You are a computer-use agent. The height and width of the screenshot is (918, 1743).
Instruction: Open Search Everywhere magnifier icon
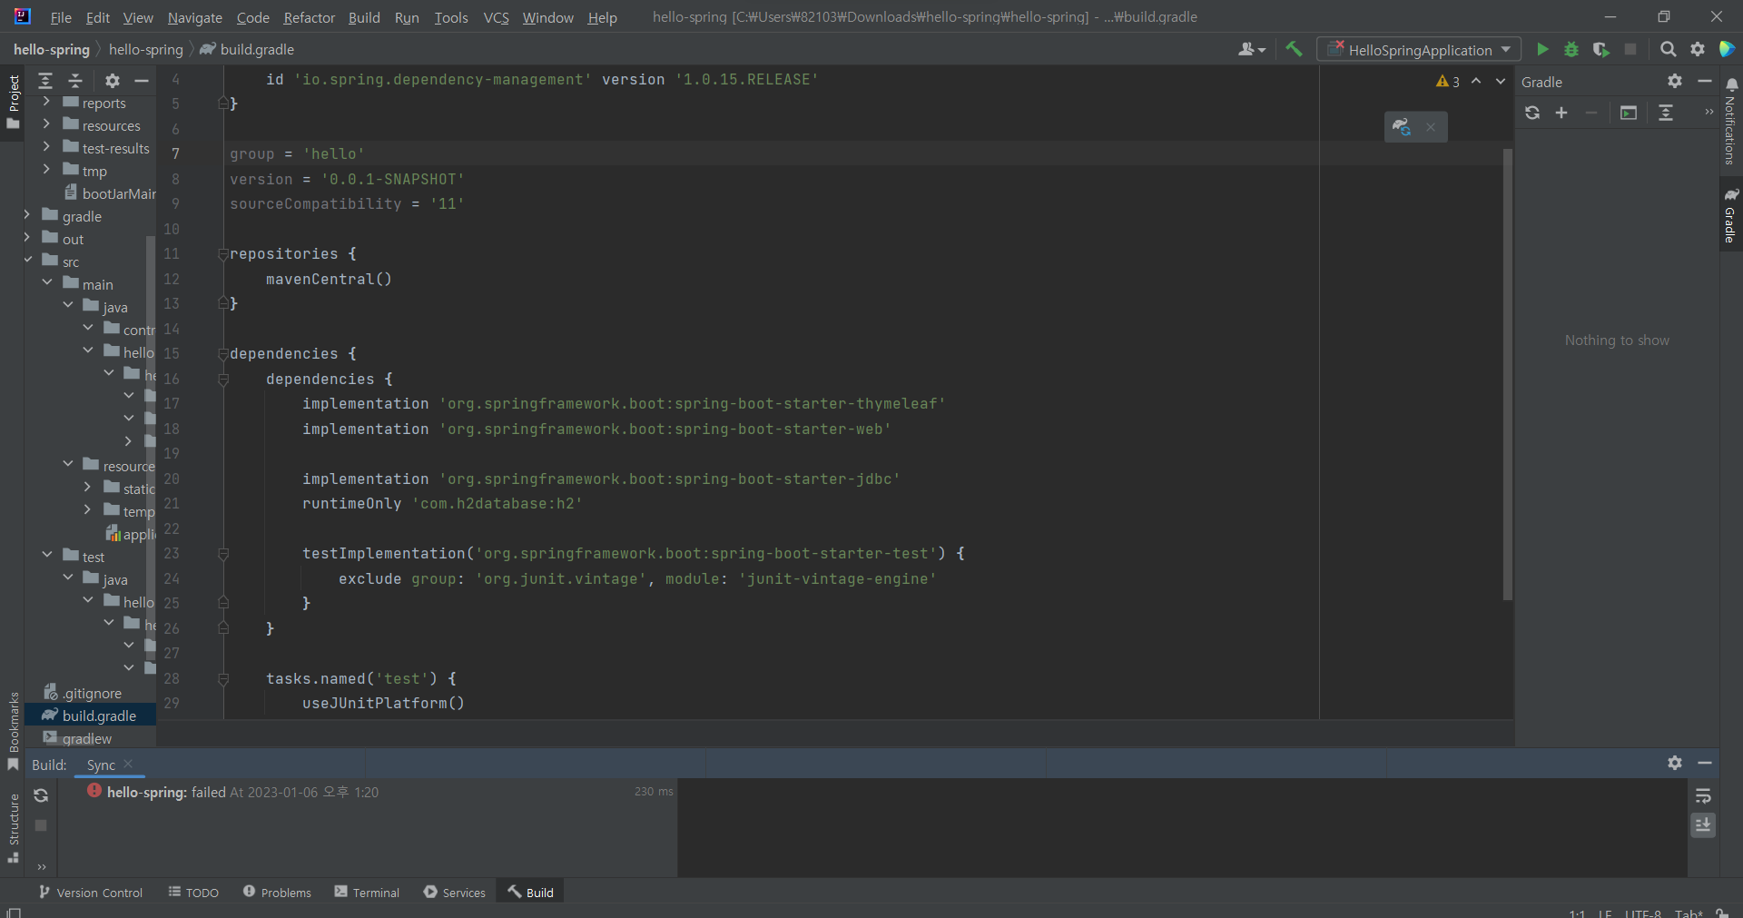[x=1668, y=49]
